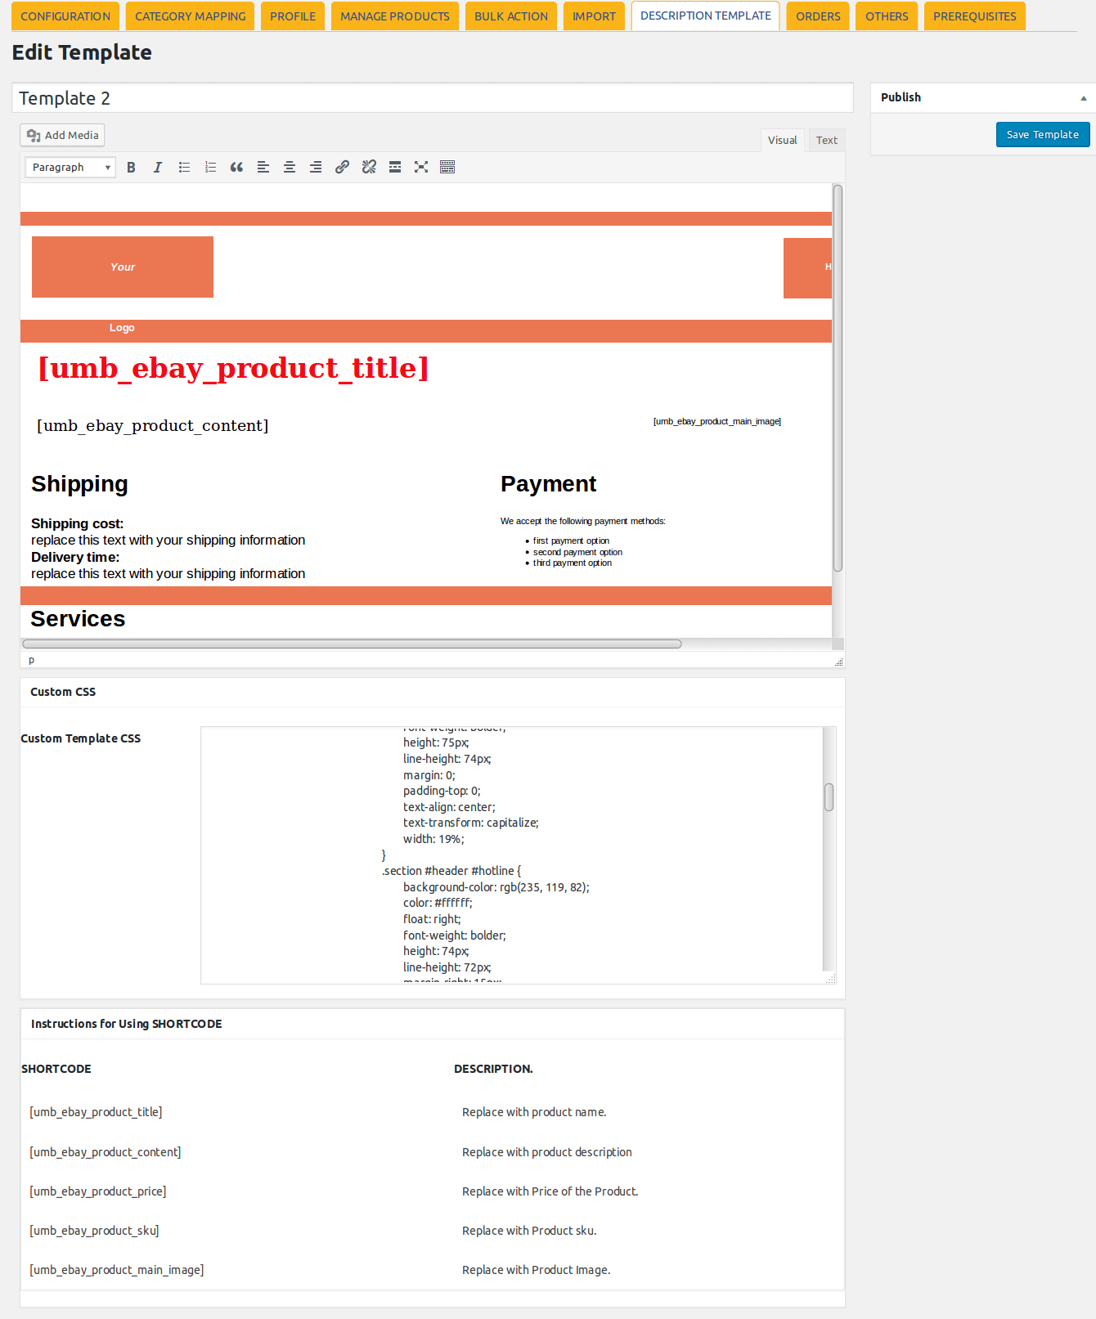Click 'first payment option' list item

[571, 541]
